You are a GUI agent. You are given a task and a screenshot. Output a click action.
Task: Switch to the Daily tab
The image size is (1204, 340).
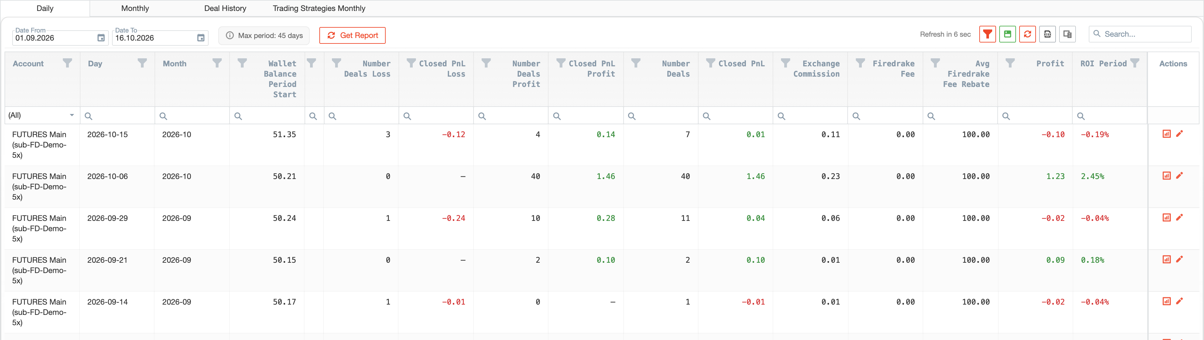click(45, 8)
